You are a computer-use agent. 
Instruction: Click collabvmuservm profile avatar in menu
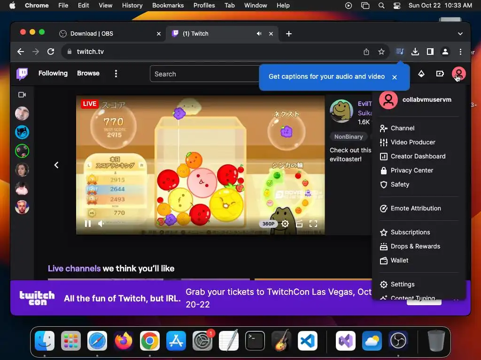pos(388,100)
